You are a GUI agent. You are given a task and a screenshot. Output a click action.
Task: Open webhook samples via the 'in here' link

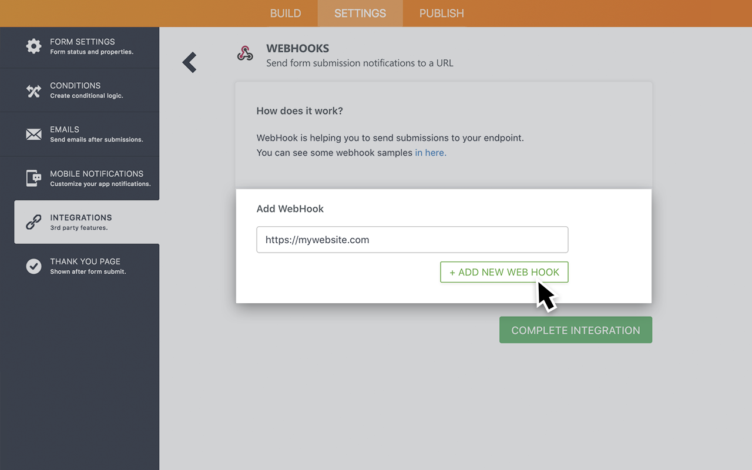pyautogui.click(x=431, y=152)
